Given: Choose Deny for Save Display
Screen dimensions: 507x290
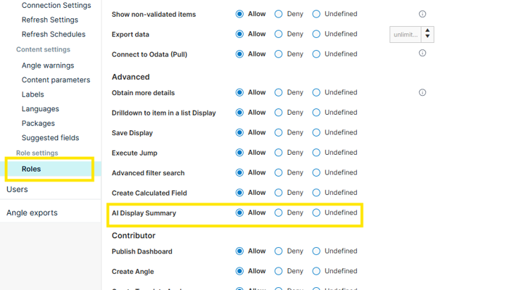Looking at the screenshot, I should pyautogui.click(x=278, y=132).
